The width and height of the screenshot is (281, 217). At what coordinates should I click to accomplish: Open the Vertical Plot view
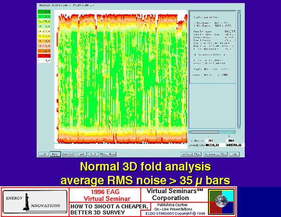tap(191, 154)
